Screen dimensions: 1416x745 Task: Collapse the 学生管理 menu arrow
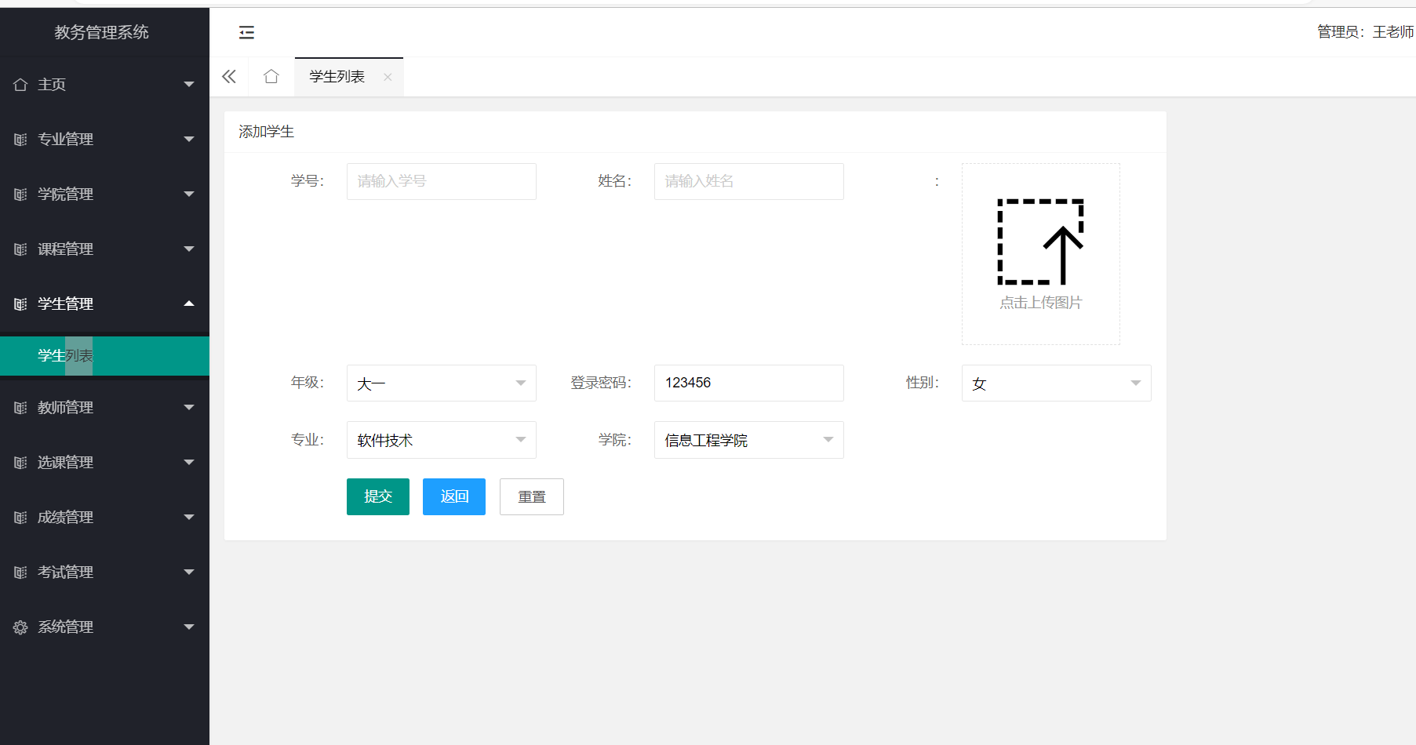(x=189, y=303)
